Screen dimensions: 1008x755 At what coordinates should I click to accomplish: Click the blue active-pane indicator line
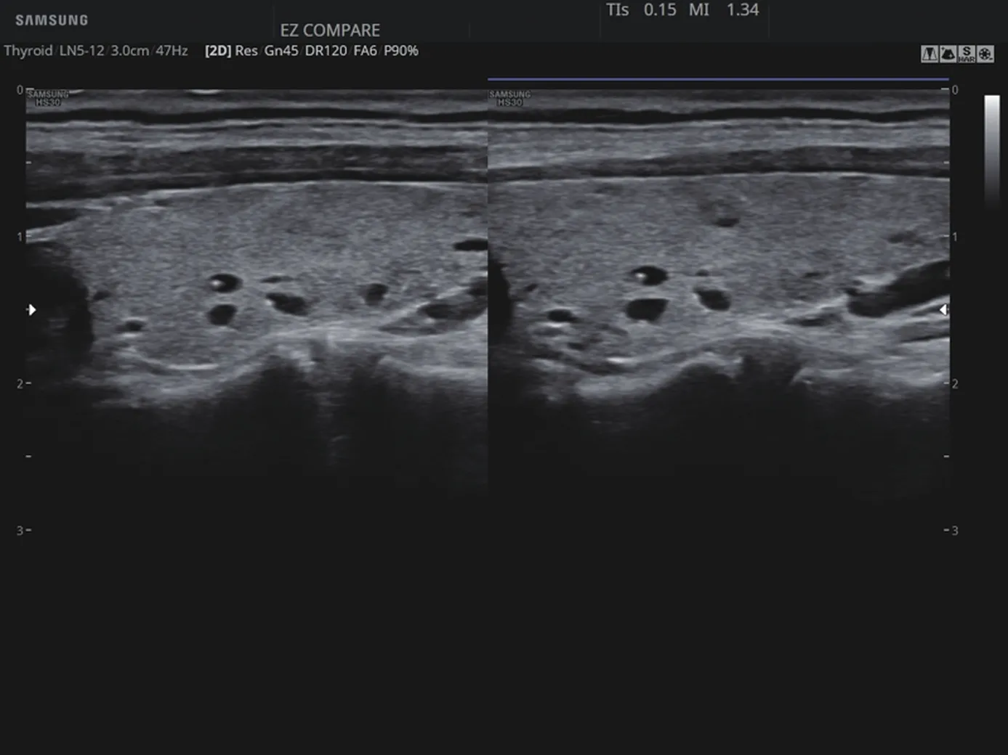(x=718, y=78)
